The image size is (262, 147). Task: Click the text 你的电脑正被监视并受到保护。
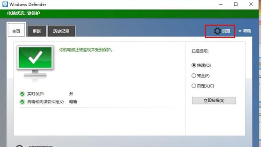click(x=86, y=50)
